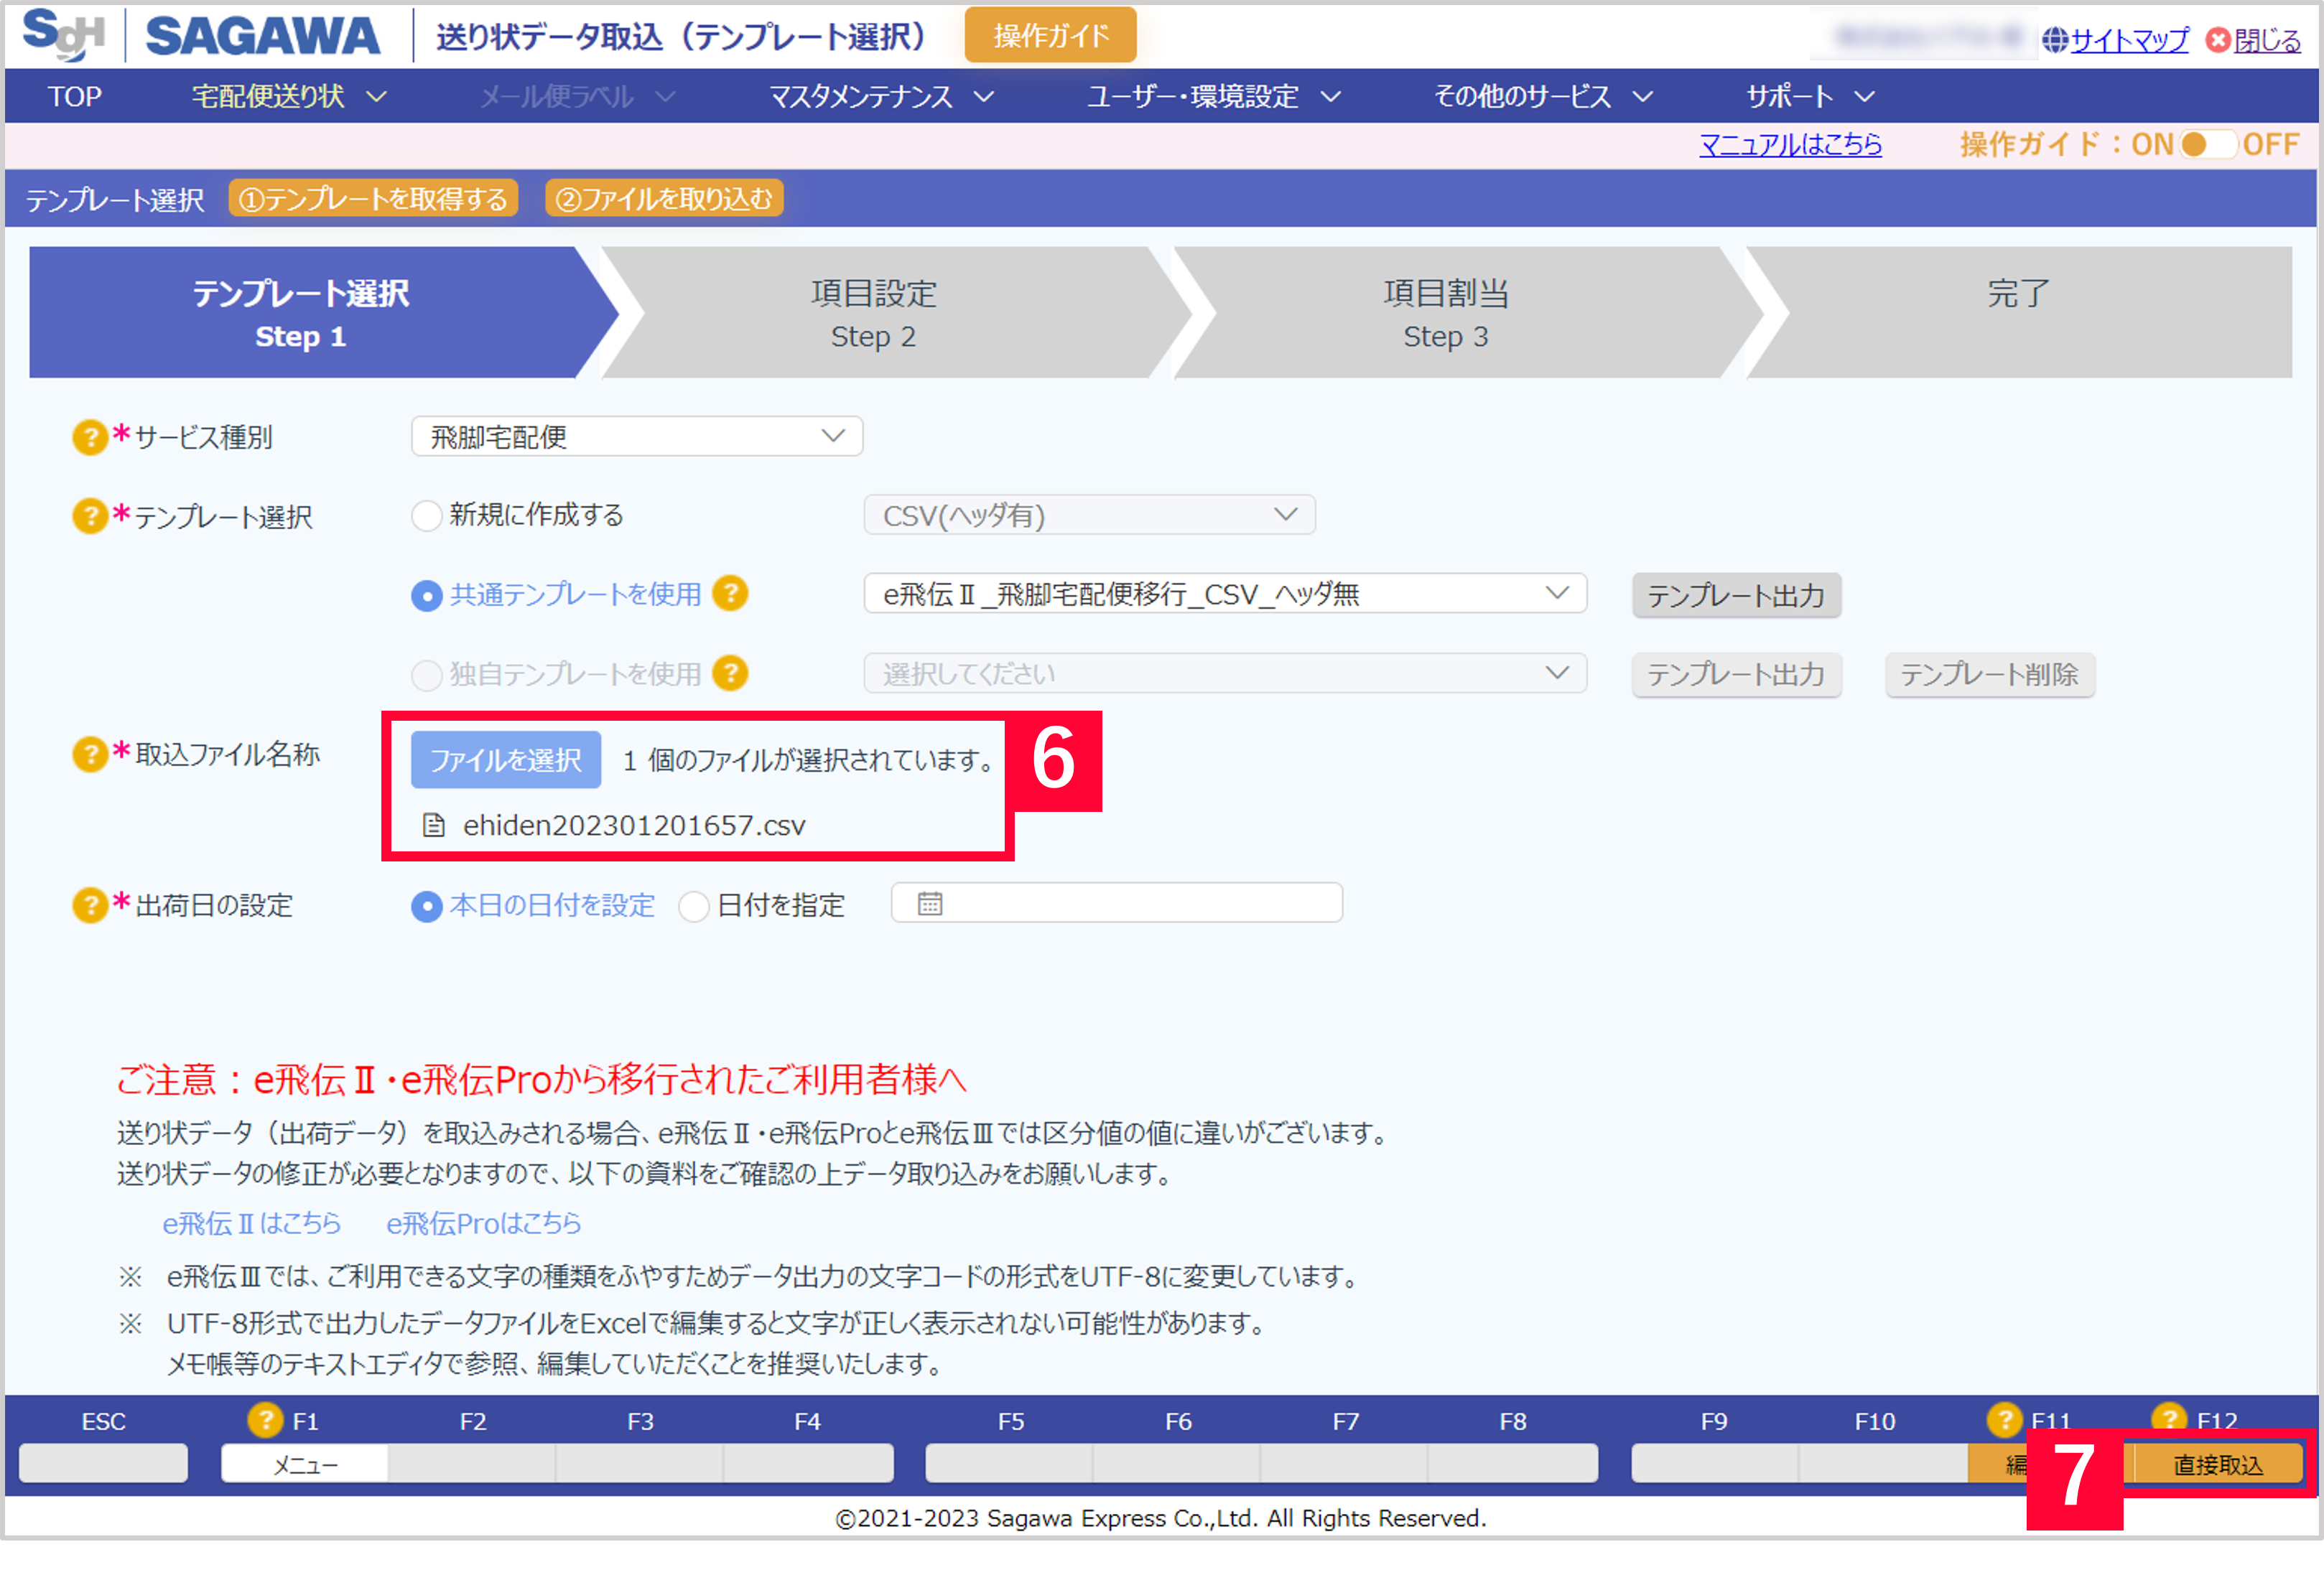2324x1575 pixels.
Task: Click the globe icon beside サイトマップ
Action: 2054,40
